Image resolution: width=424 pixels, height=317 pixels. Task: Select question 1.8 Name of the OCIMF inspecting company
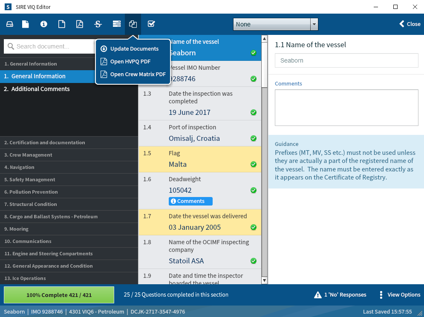point(200,252)
